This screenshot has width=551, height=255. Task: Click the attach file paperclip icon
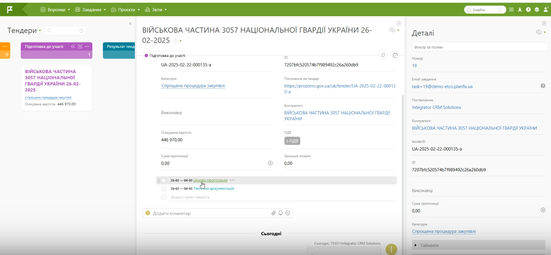click(273, 213)
